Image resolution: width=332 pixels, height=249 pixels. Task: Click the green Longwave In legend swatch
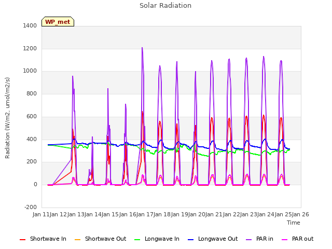[x=137, y=240]
